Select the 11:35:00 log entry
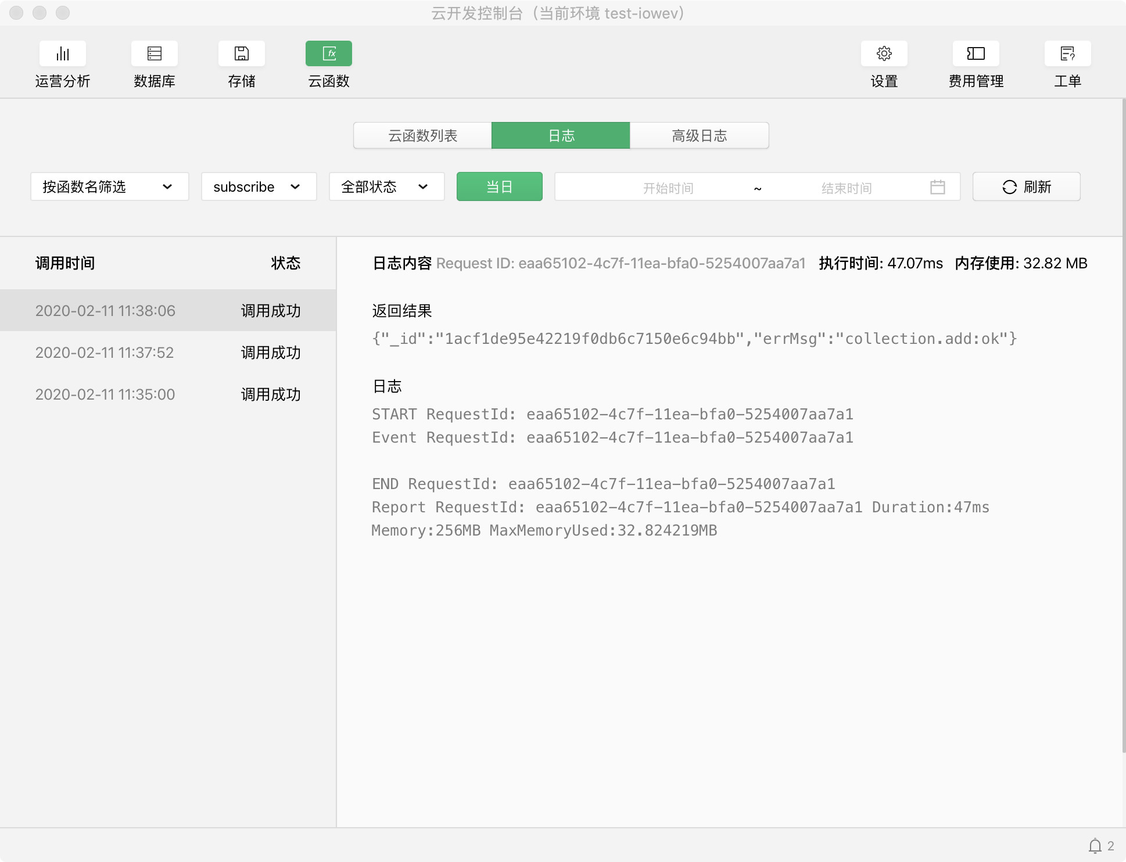This screenshot has height=862, width=1126. coord(167,394)
